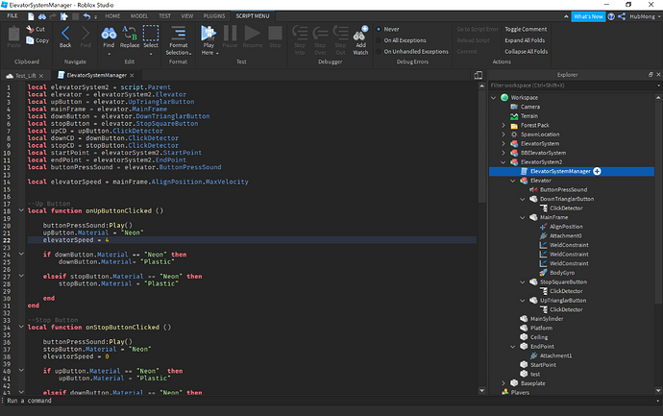Collapse the ElevatorSystem2 model
Image resolution: width=663 pixels, height=416 pixels.
tap(503, 162)
